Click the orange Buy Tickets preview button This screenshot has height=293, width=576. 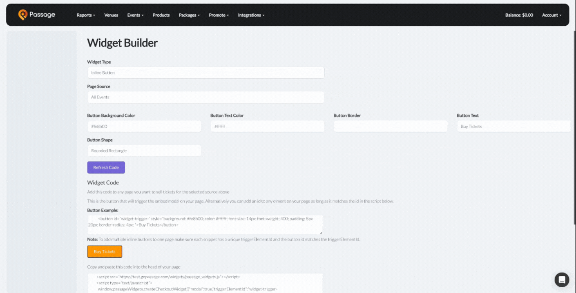[105, 251]
